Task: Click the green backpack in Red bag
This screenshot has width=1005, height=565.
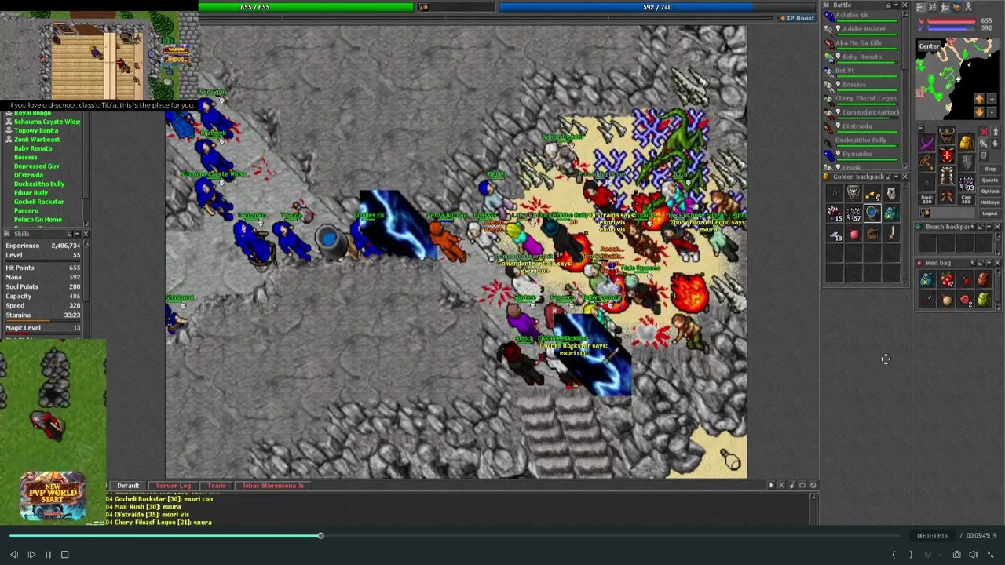Action: coord(984,300)
